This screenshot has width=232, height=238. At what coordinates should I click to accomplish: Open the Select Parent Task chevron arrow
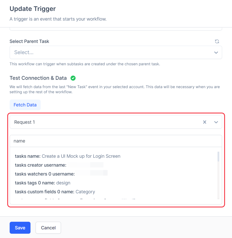tap(216, 53)
